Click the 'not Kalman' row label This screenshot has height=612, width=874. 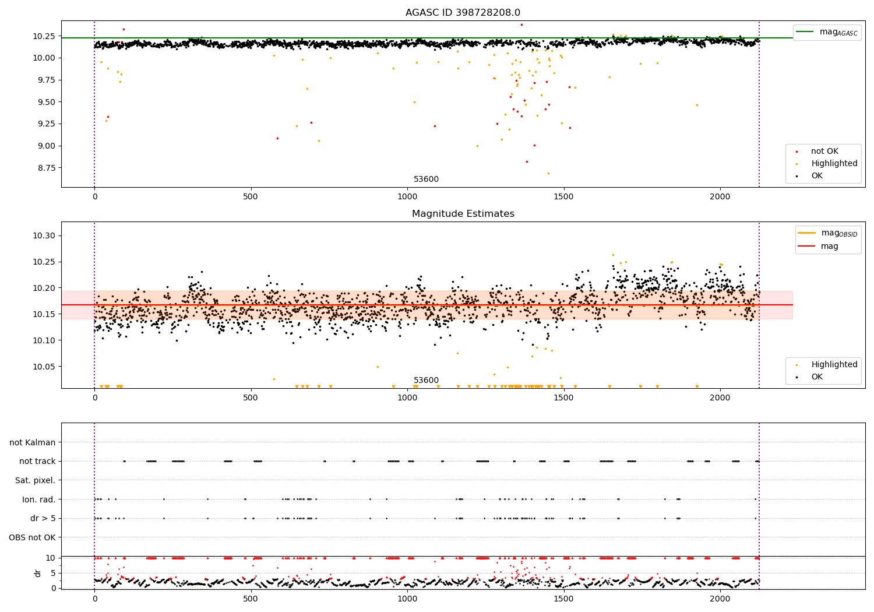(x=33, y=442)
